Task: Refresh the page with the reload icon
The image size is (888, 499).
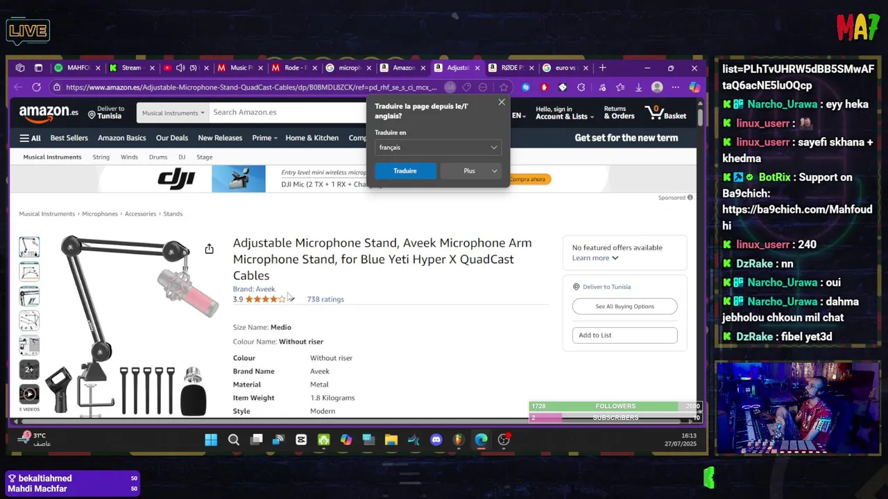Action: pos(36,87)
